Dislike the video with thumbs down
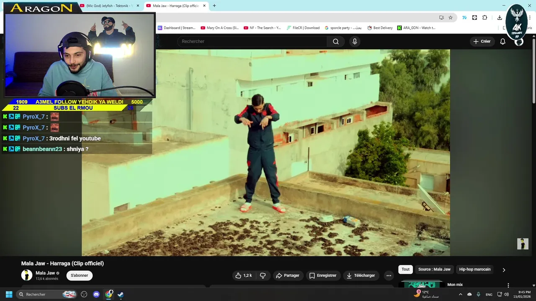Viewport: 536px width, 301px height. pos(263,275)
